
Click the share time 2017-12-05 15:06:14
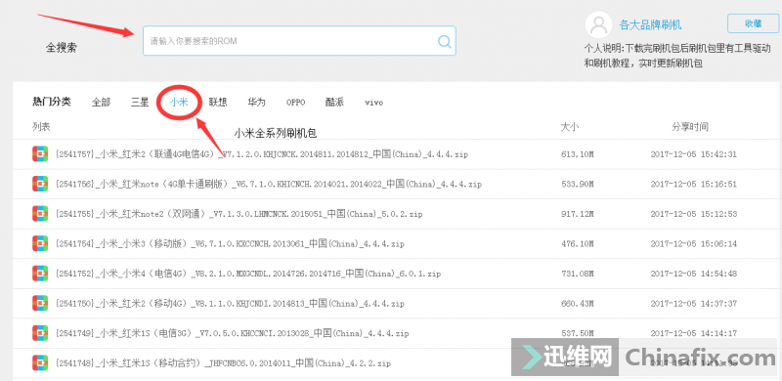point(694,244)
